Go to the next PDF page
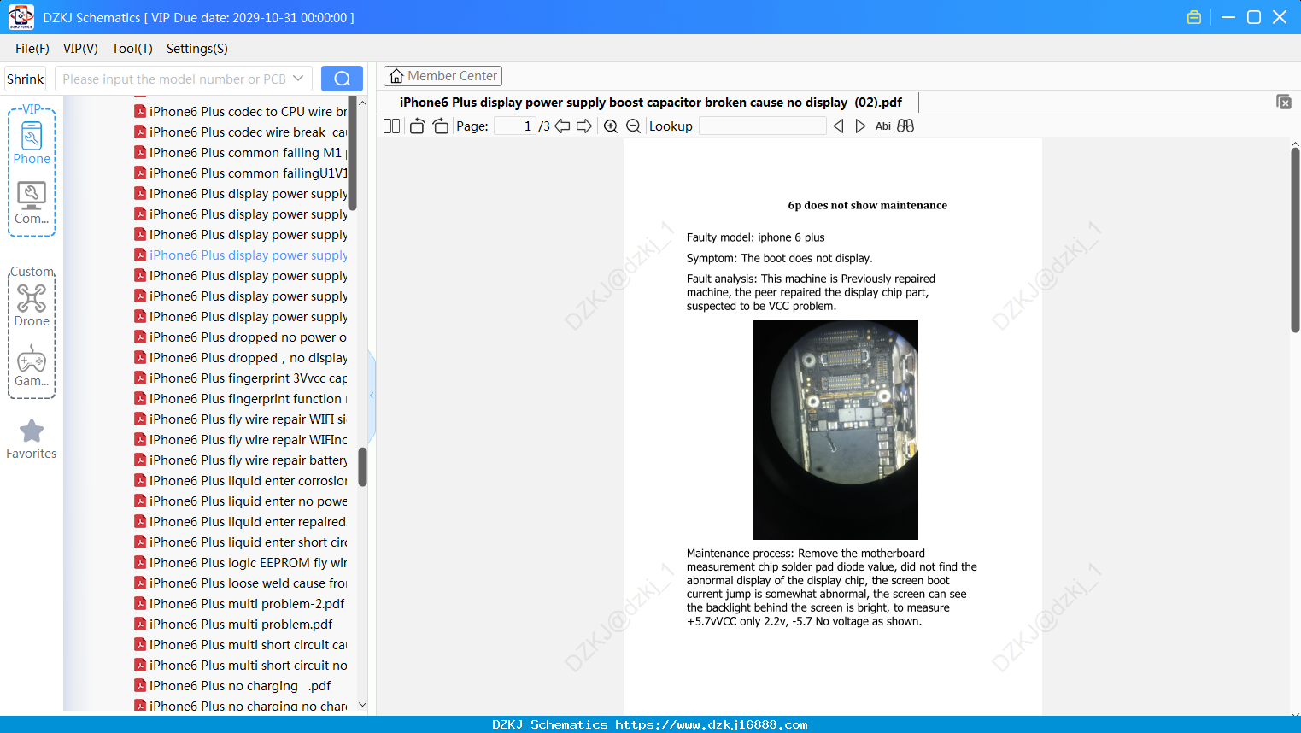The image size is (1301, 733). [584, 126]
